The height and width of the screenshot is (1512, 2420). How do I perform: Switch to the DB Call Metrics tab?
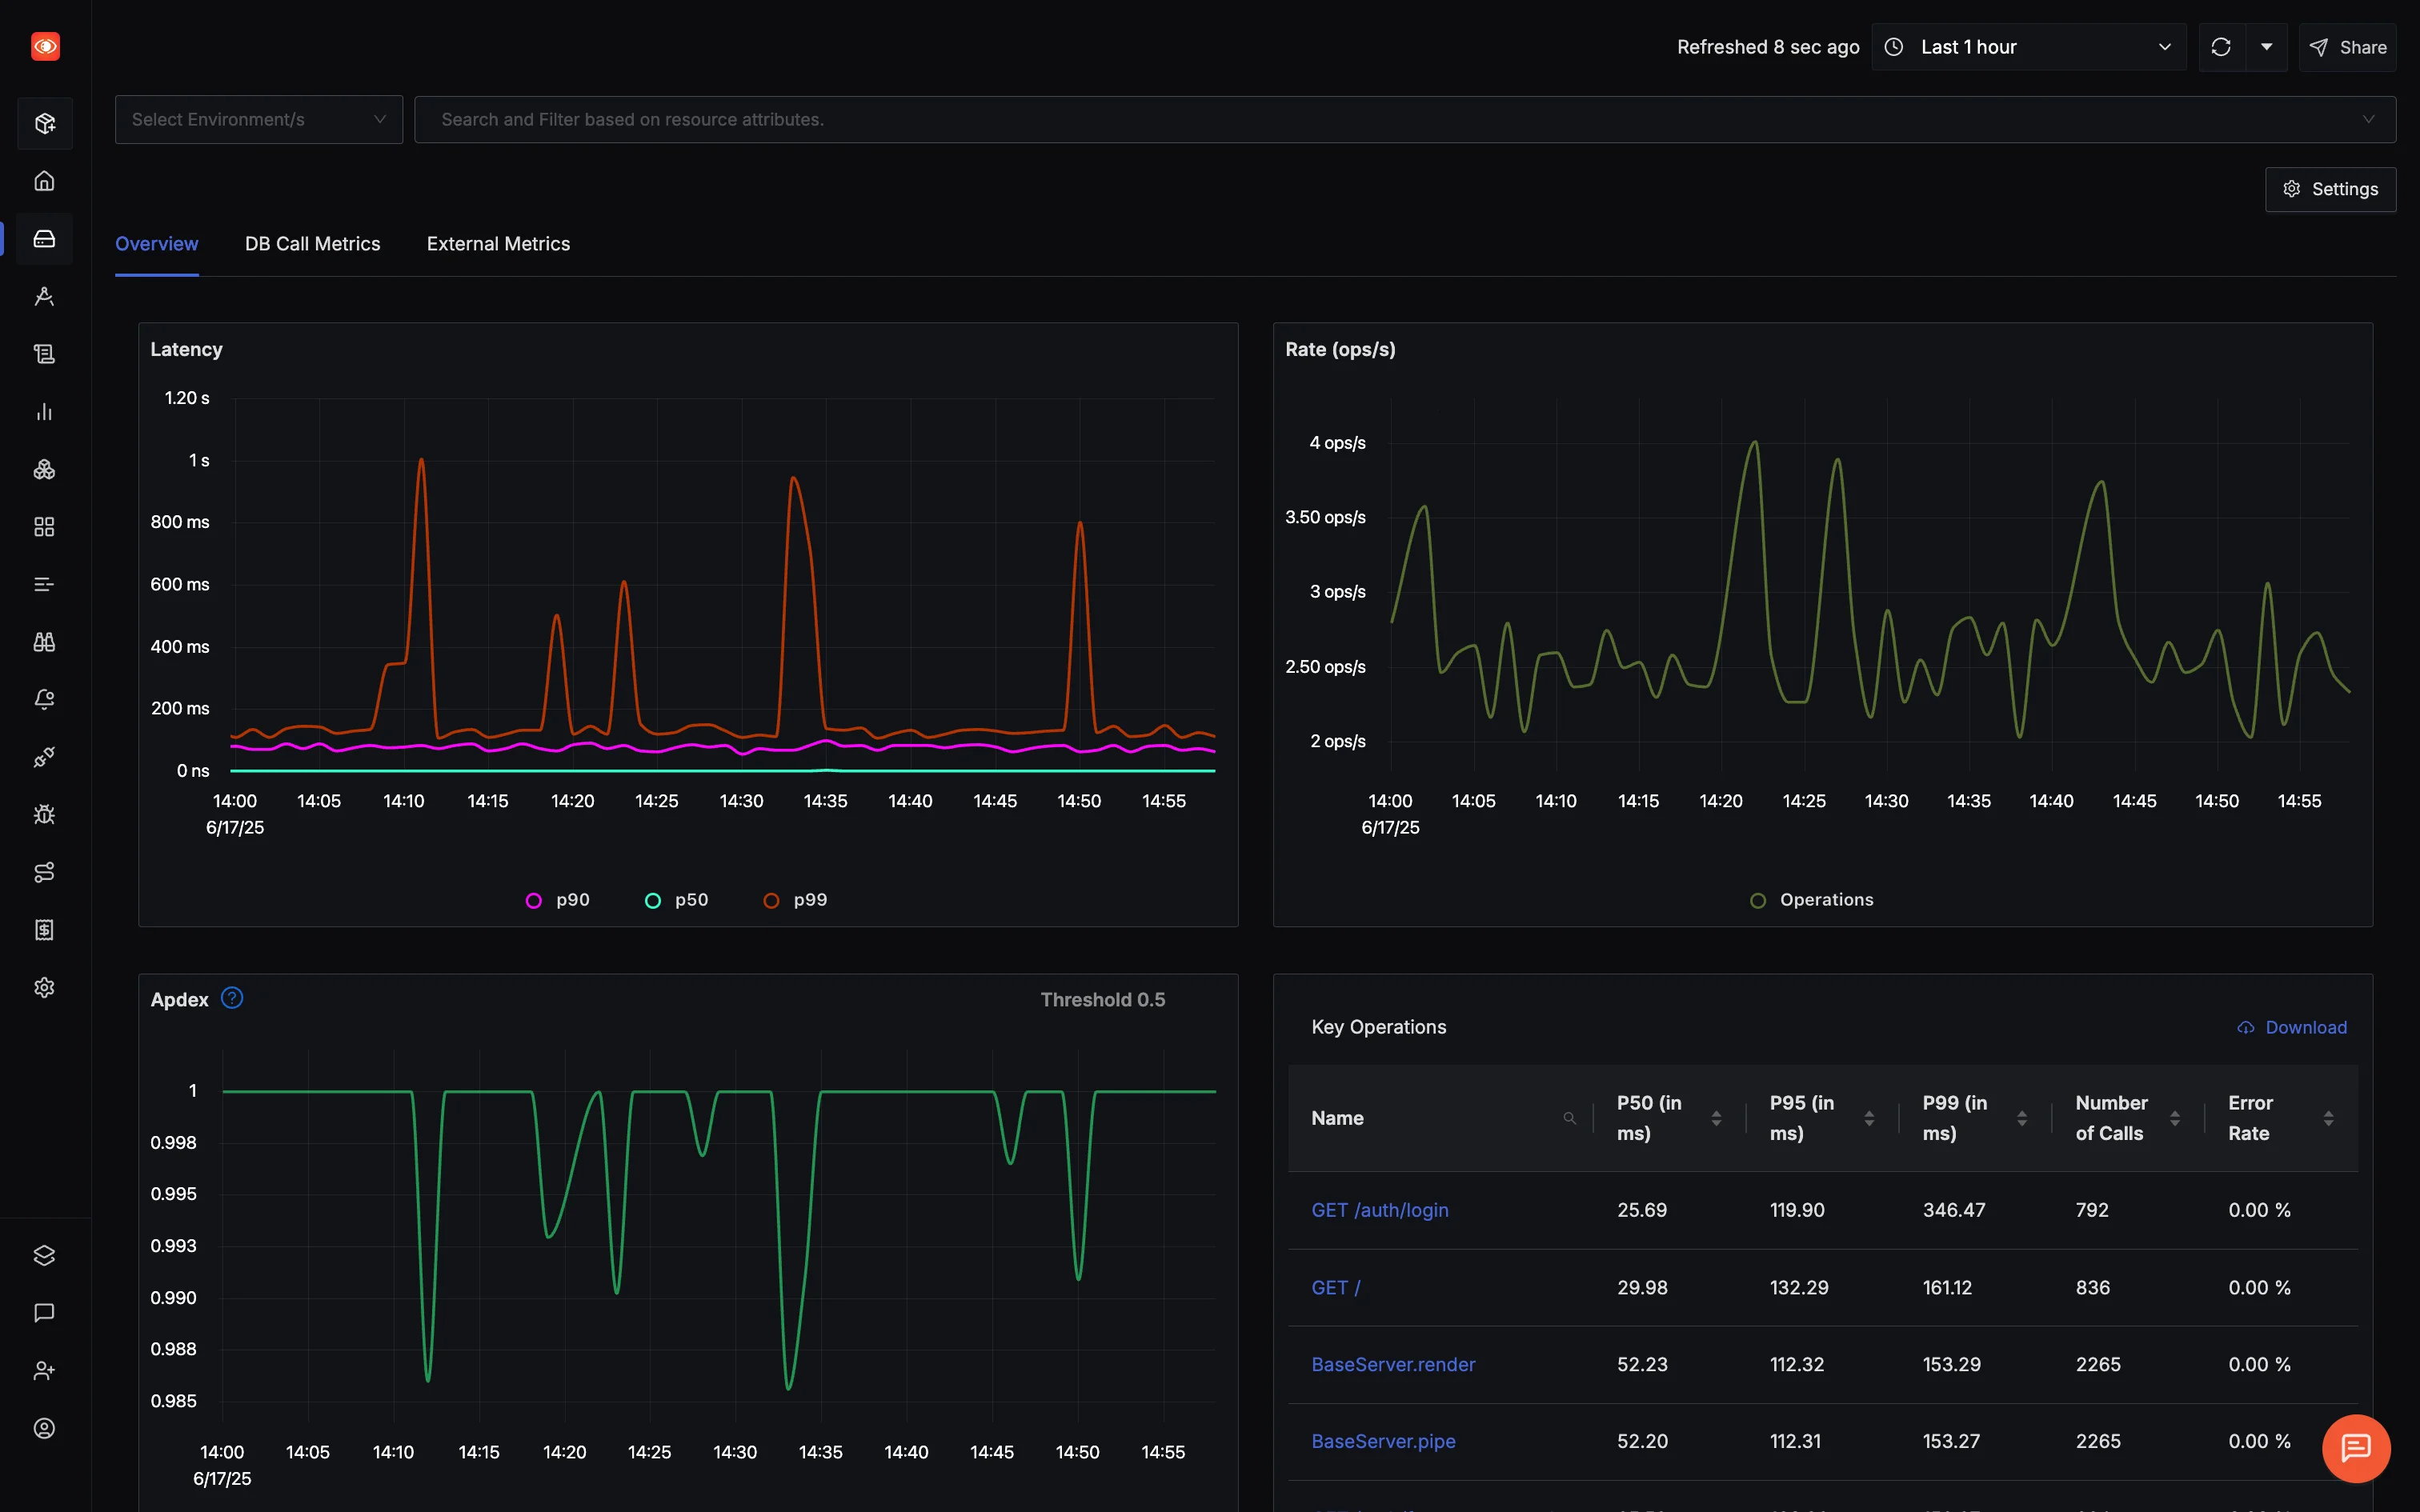[x=312, y=243]
